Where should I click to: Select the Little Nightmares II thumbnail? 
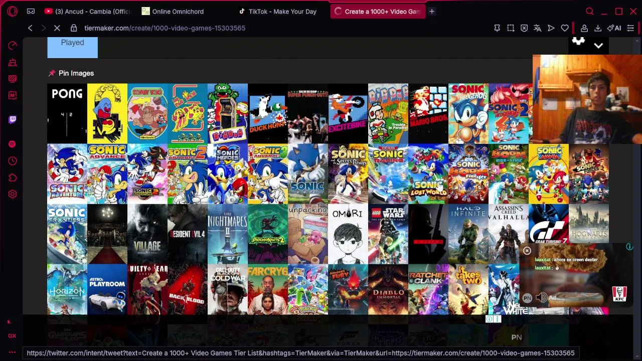(x=228, y=234)
